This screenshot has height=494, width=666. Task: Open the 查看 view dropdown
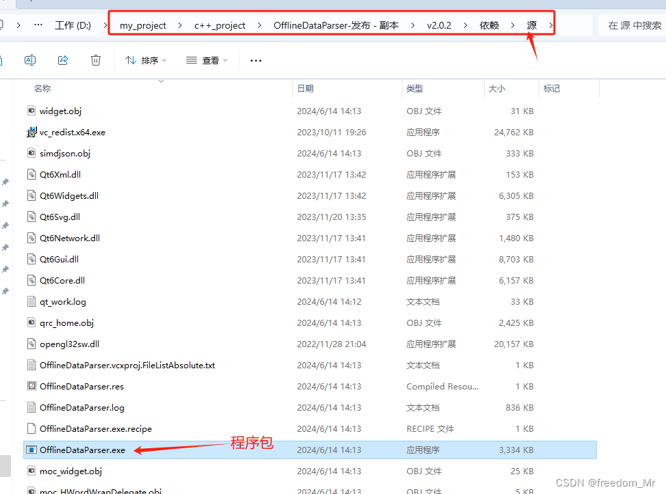[x=207, y=60]
